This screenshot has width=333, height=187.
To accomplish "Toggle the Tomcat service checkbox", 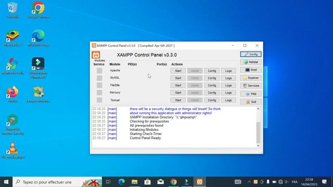I will [99, 100].
